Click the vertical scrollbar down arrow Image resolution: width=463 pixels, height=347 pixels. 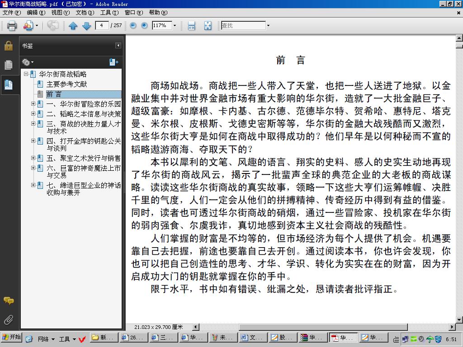point(459,320)
